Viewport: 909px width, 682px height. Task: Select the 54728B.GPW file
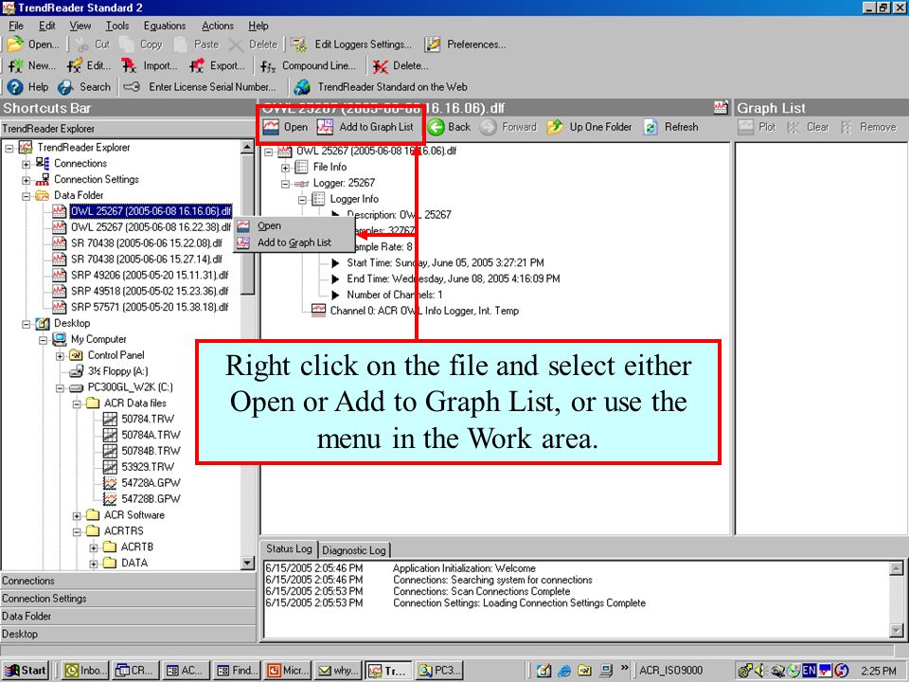pyautogui.click(x=151, y=499)
